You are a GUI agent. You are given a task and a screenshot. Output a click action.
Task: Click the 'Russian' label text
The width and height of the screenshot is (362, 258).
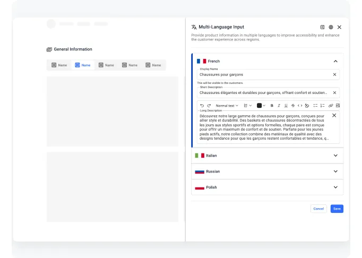(213, 171)
